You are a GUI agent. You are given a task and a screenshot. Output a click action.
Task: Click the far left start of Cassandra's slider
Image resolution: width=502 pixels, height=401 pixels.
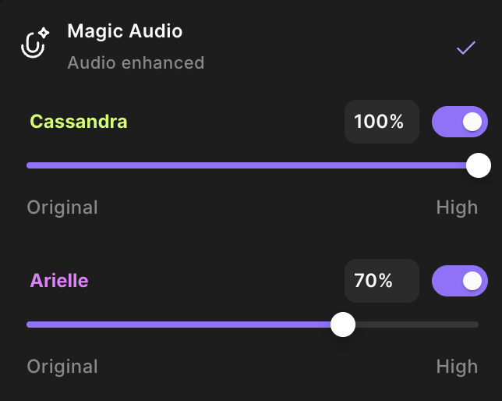tap(30, 165)
